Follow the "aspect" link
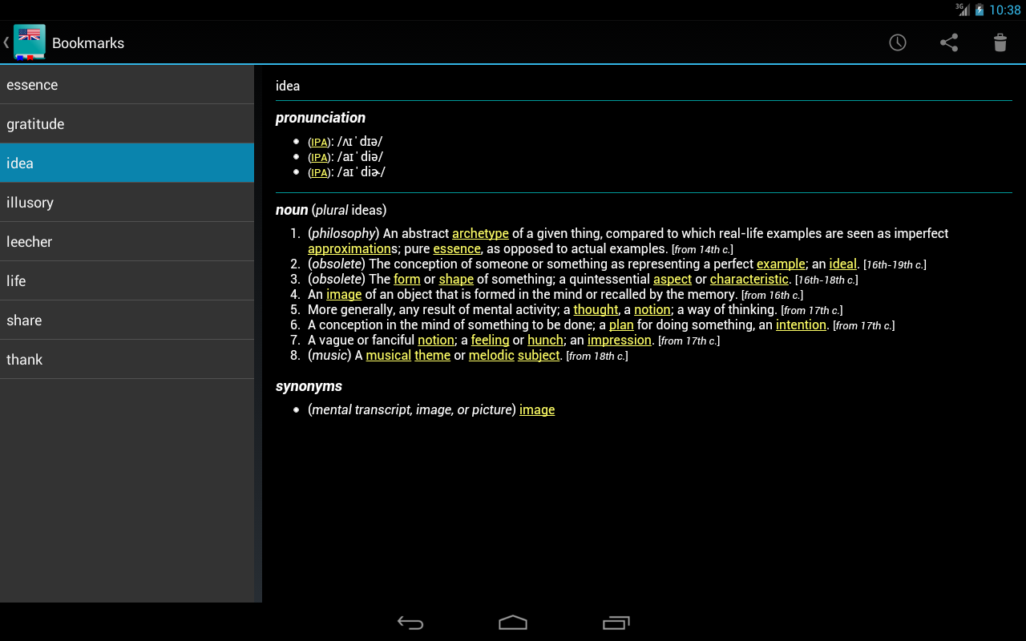Screen dimensions: 1026x641 673,280
